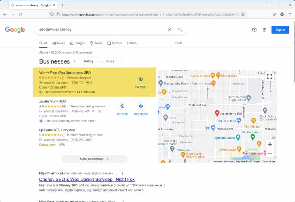
Task: Open the Google apps grid
Action: point(264,30)
